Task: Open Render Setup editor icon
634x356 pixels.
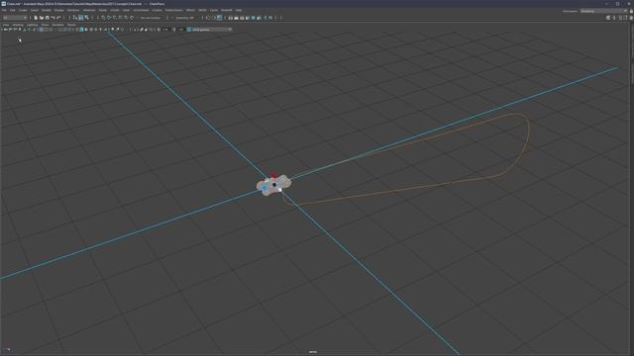Action: (x=259, y=18)
